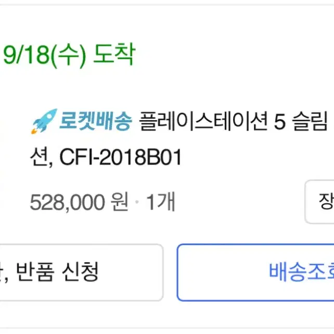The height and width of the screenshot is (334, 334).
Task: Tap the 션, text before the model number
Action: point(42,158)
